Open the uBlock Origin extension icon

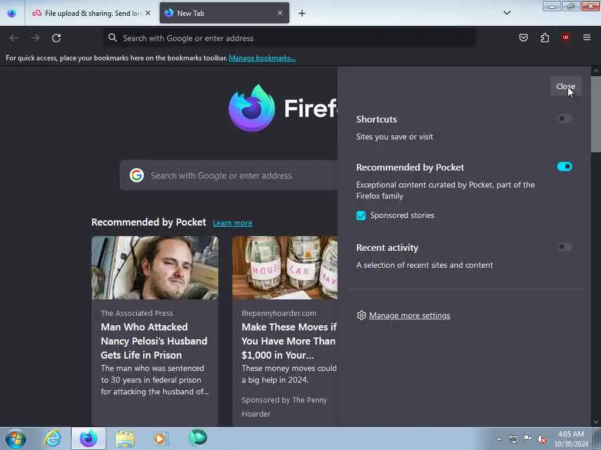[x=566, y=37]
